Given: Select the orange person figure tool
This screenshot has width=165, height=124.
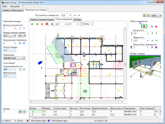Looking at the screenshot, I should (42, 24).
